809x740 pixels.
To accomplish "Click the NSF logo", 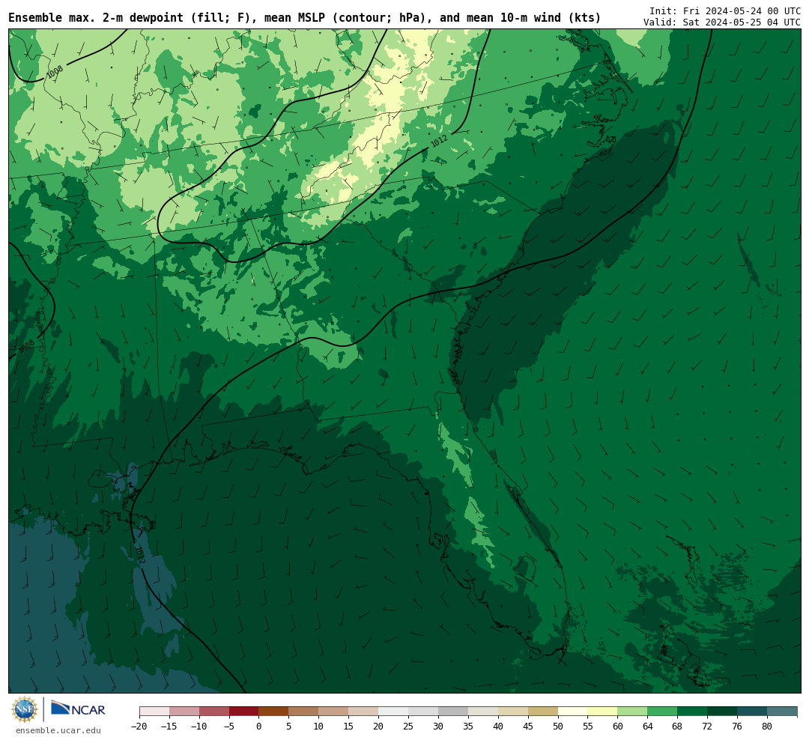I will tap(24, 709).
